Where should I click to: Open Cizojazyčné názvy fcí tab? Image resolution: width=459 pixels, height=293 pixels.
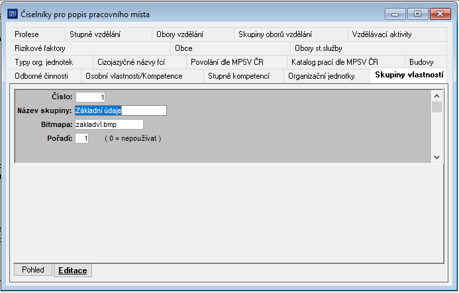click(x=140, y=62)
